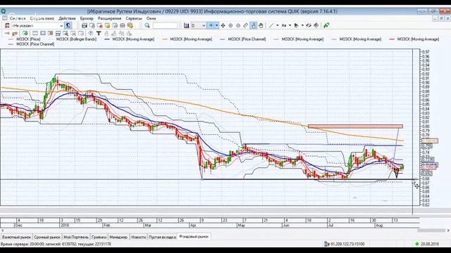
Task: Click the green refresh icon in second toolbar
Action: pos(25,33)
